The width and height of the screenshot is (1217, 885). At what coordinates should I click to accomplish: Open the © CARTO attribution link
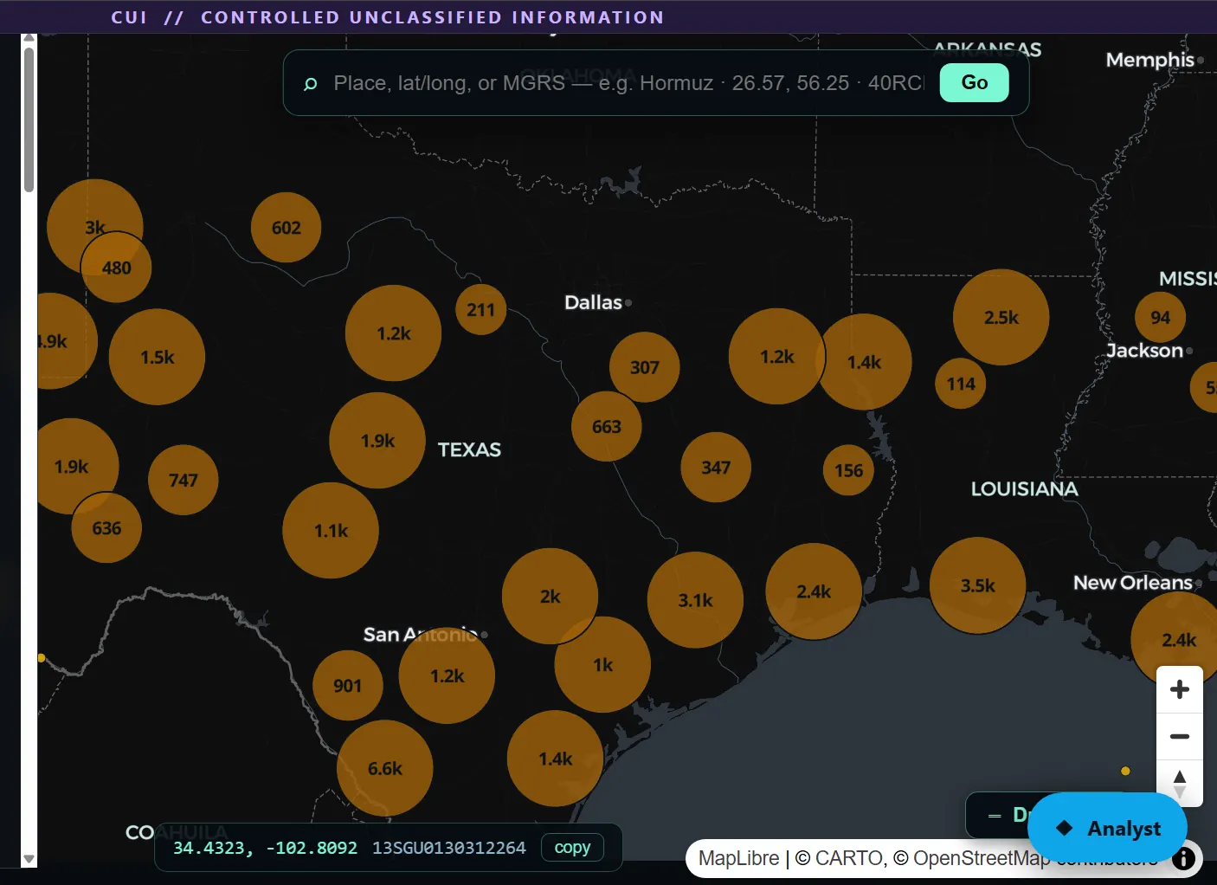pyautogui.click(x=840, y=858)
